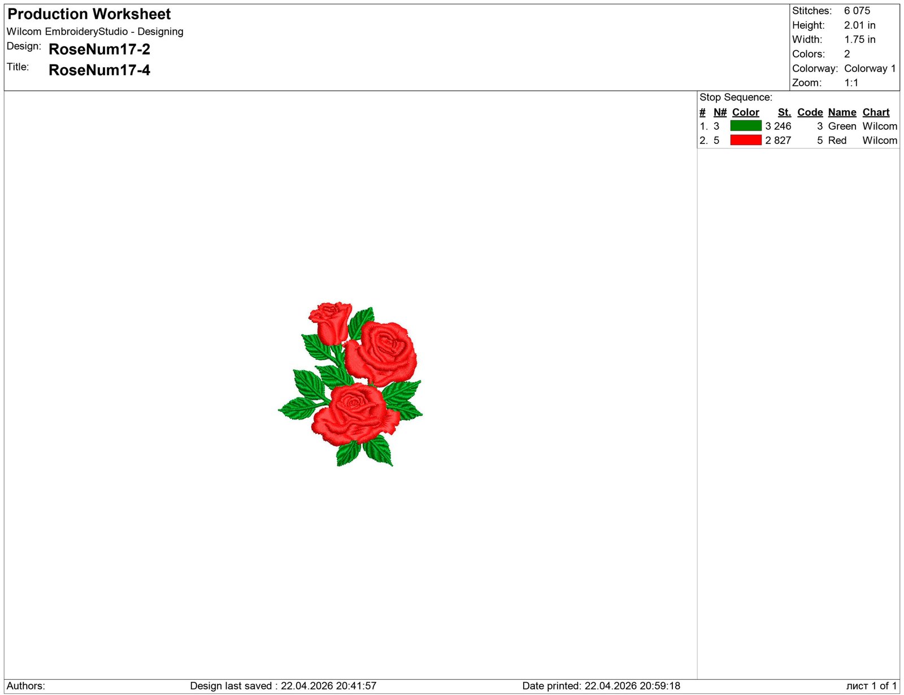Image resolution: width=904 pixels, height=695 pixels.
Task: Click the underlined Chart column header
Action: pyautogui.click(x=875, y=112)
